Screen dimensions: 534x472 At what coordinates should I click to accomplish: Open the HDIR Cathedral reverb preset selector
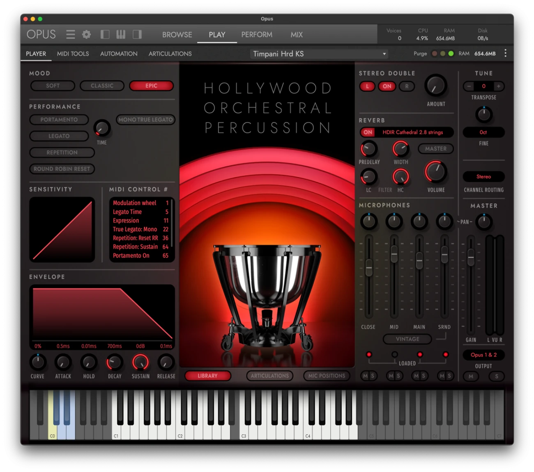(412, 132)
